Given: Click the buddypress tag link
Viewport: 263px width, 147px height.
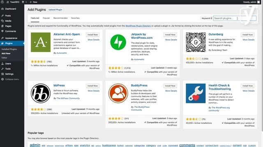Looking at the screenshot, I should pyautogui.click(x=109, y=145).
